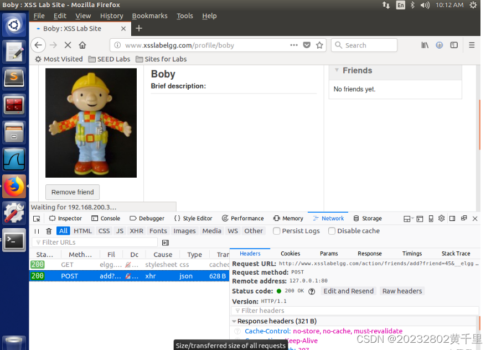Open devtools settings gear icon
The width and height of the screenshot is (491, 350).
tap(442, 218)
